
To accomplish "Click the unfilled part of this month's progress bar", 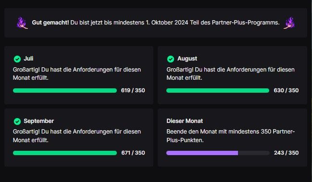I will pos(254,153).
